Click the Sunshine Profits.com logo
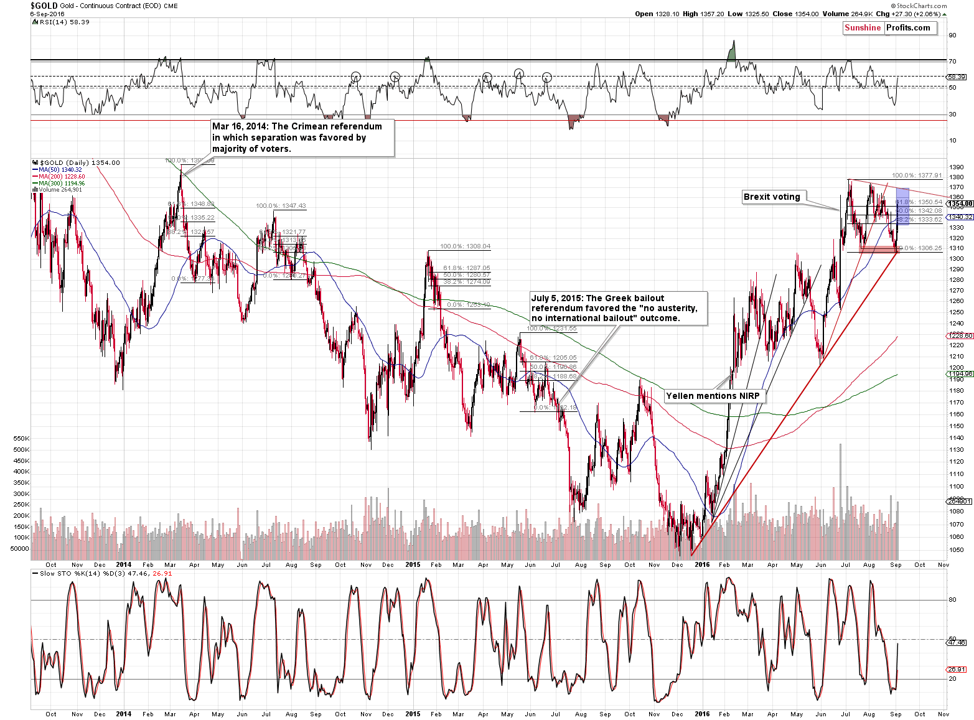 point(889,28)
